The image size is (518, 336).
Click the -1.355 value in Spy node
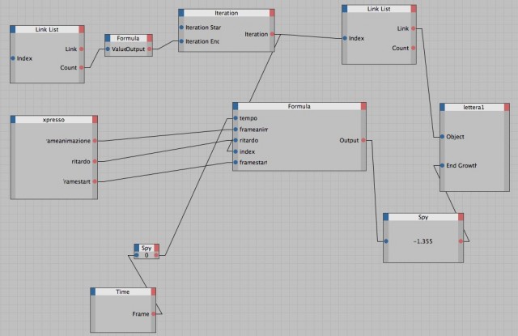pos(422,241)
